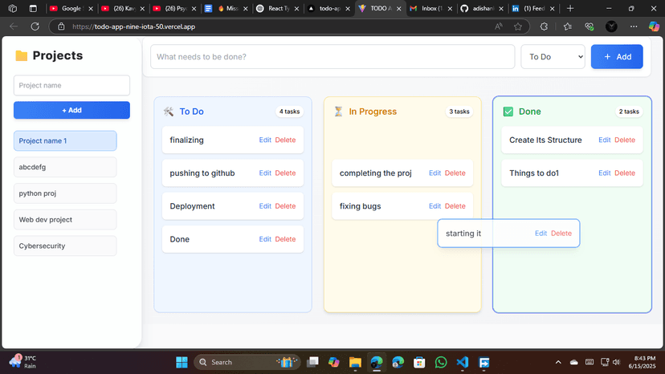Viewport: 665px width, 374px height.
Task: Click the address bar URL
Action: (133, 26)
